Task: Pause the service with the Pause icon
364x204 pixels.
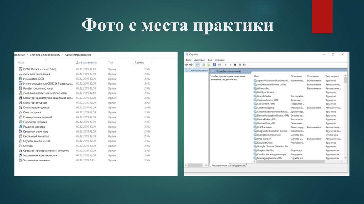Action: tap(240, 65)
